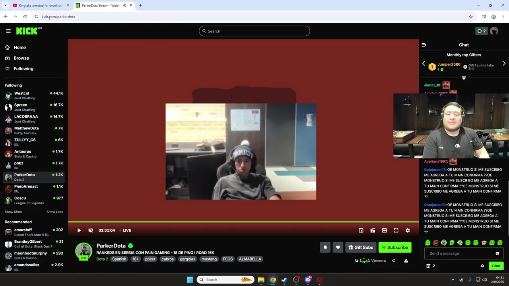The width and height of the screenshot is (509, 286).
Task: Open Coscu's channel
Action: [x=34, y=200]
